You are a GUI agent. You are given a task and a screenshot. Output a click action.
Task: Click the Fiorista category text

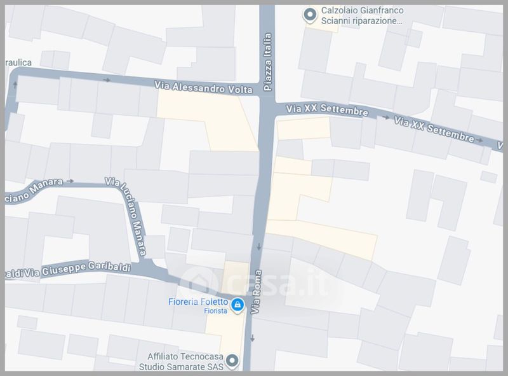(215, 311)
